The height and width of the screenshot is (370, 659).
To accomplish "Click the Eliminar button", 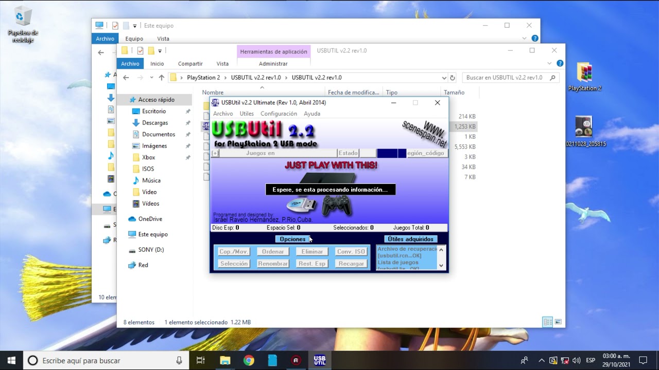I will [x=312, y=252].
